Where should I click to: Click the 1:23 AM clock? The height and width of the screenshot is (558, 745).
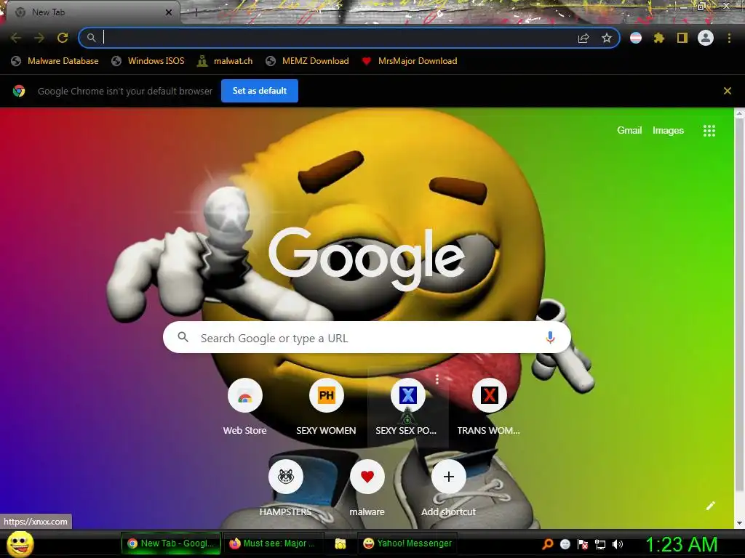pyautogui.click(x=681, y=544)
